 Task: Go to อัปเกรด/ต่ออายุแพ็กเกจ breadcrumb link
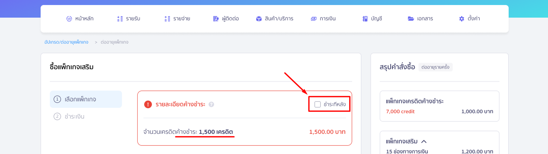coord(66,42)
